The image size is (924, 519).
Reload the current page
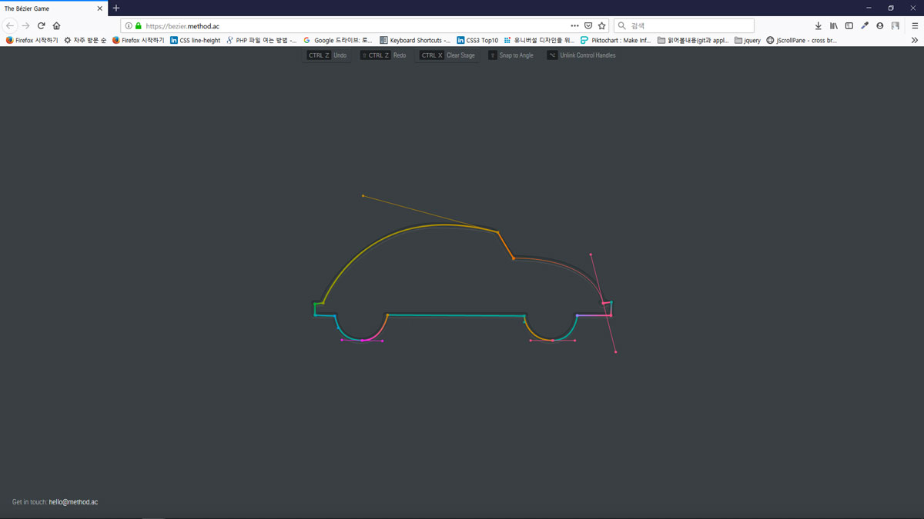[41, 25]
